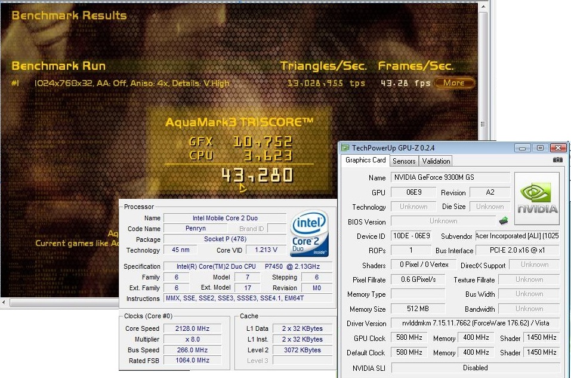Screen dimensions: 571x378
Task: Click the Benchmark Results heading
Action: (69, 16)
